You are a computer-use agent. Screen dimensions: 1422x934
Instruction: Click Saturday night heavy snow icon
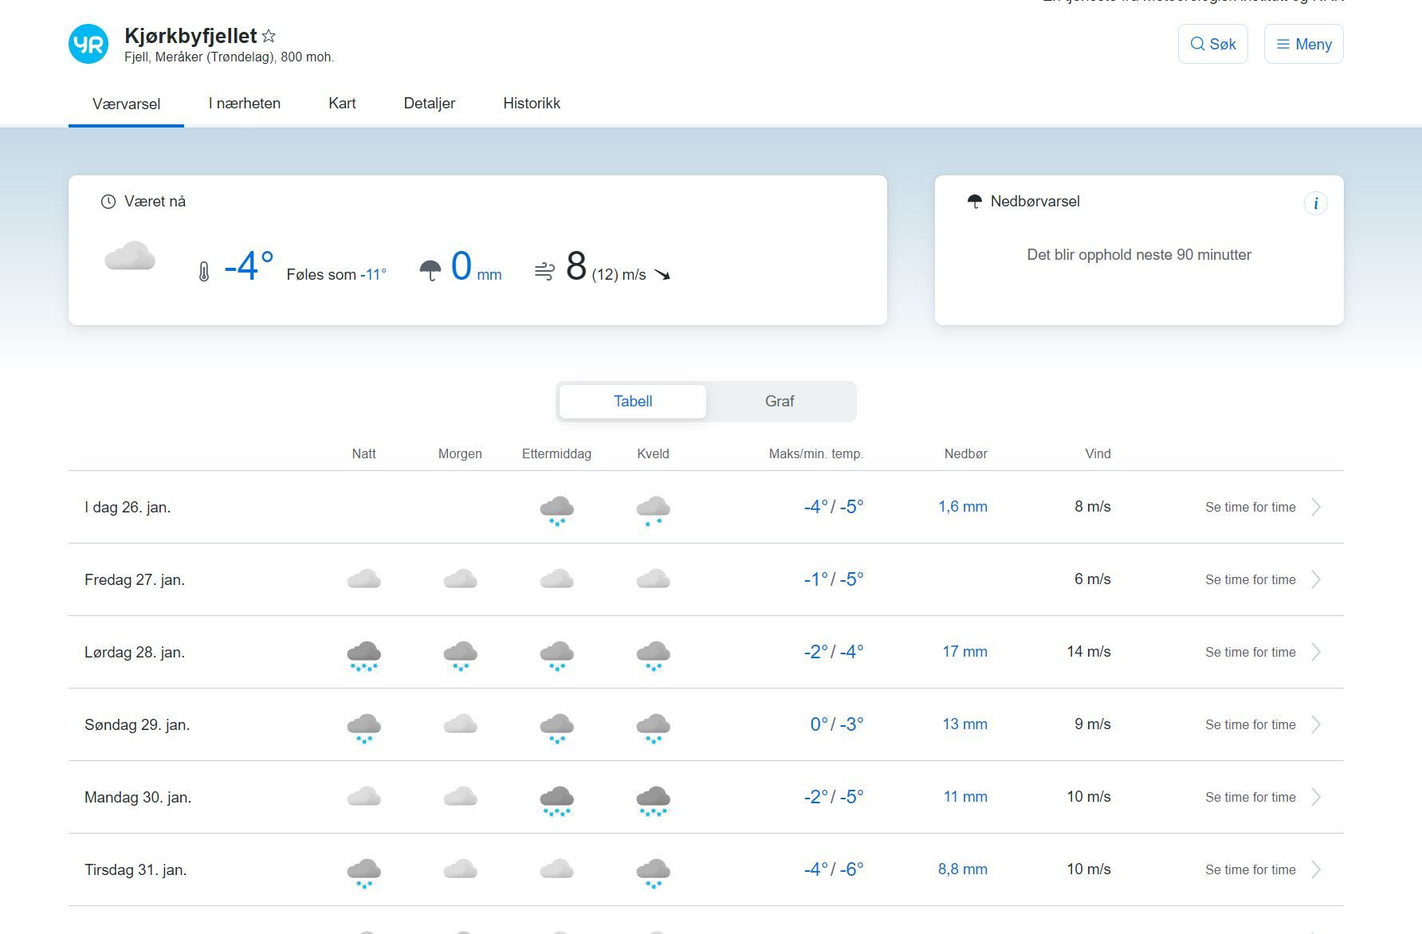tap(363, 655)
